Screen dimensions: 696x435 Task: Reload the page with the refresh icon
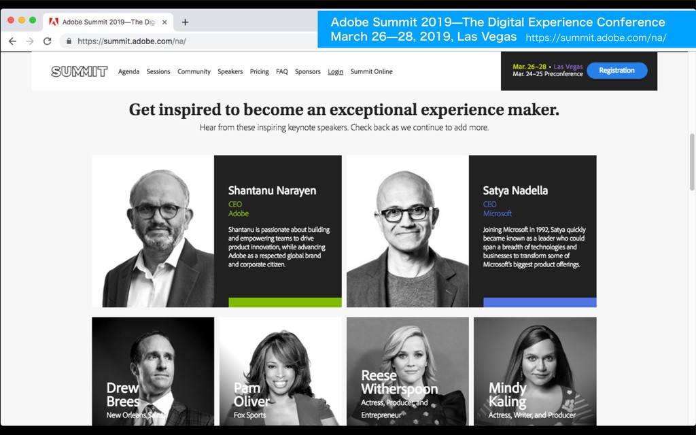tap(47, 41)
